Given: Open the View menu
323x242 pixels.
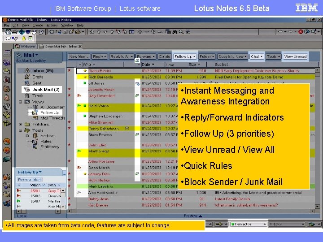Looking at the screenshot, I should coord(25,25).
